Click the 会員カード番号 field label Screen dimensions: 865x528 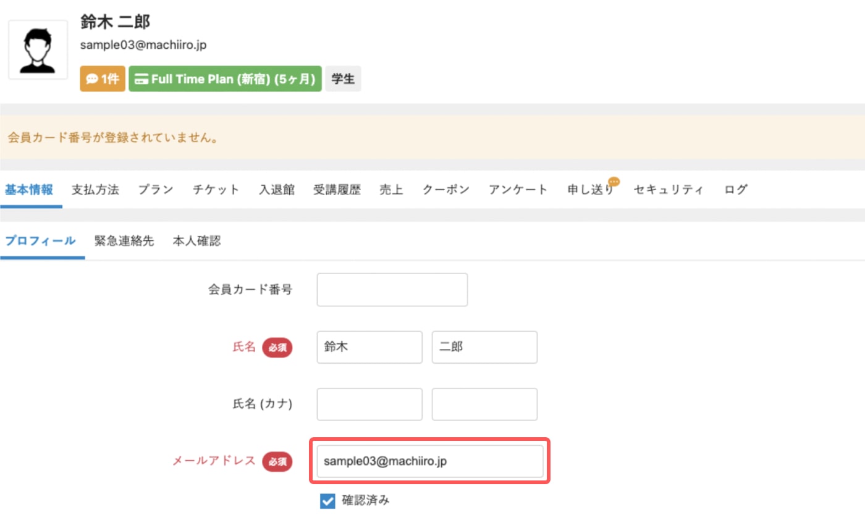pyautogui.click(x=250, y=290)
